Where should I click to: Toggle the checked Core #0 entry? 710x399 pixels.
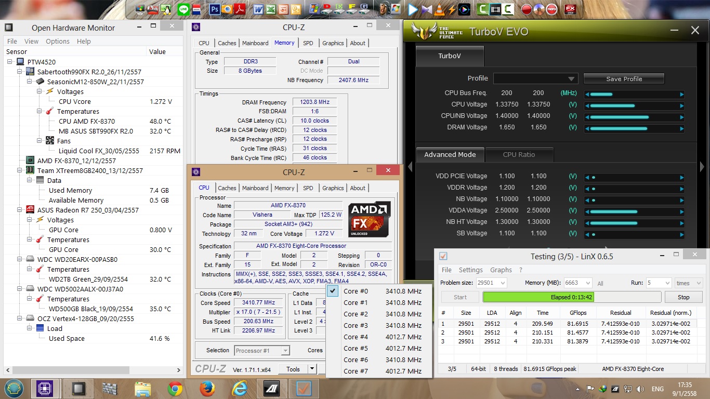click(378, 291)
